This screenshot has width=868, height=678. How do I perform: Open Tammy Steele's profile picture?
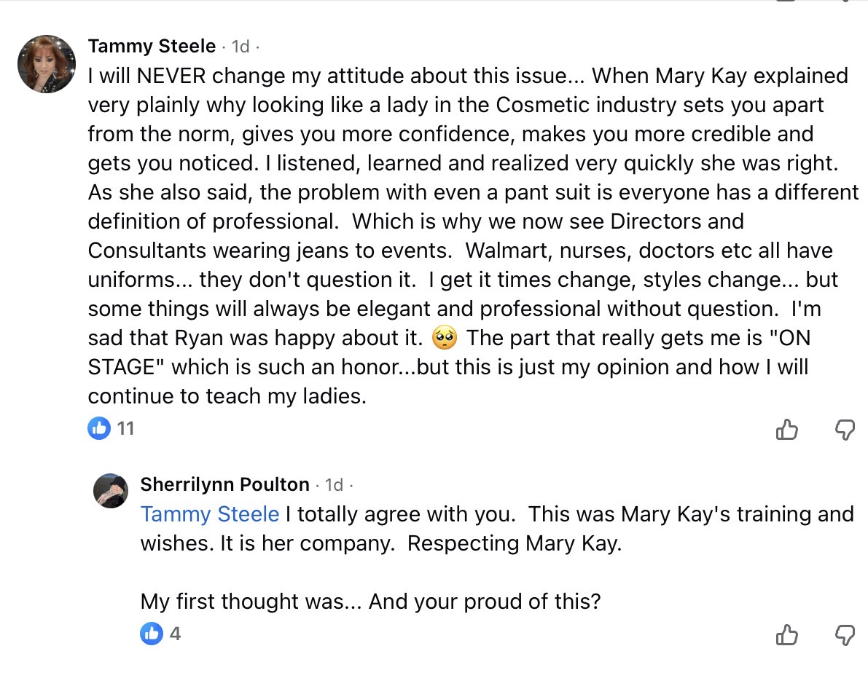pyautogui.click(x=47, y=64)
